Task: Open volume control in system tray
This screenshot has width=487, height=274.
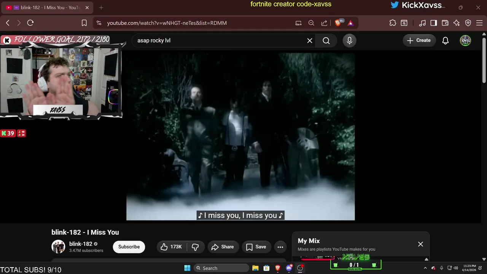Action: tap(456, 268)
